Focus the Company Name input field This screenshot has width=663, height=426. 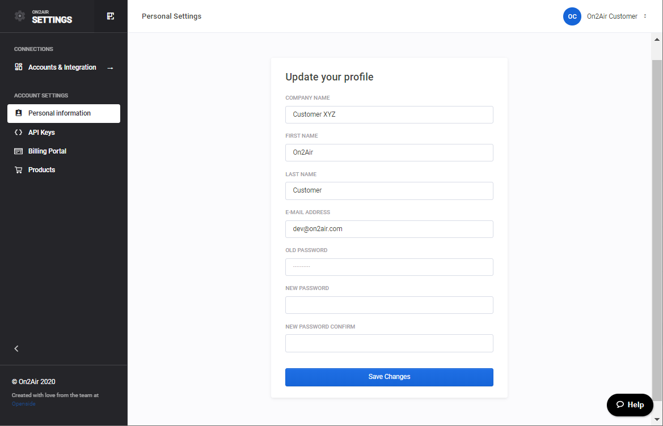click(389, 114)
